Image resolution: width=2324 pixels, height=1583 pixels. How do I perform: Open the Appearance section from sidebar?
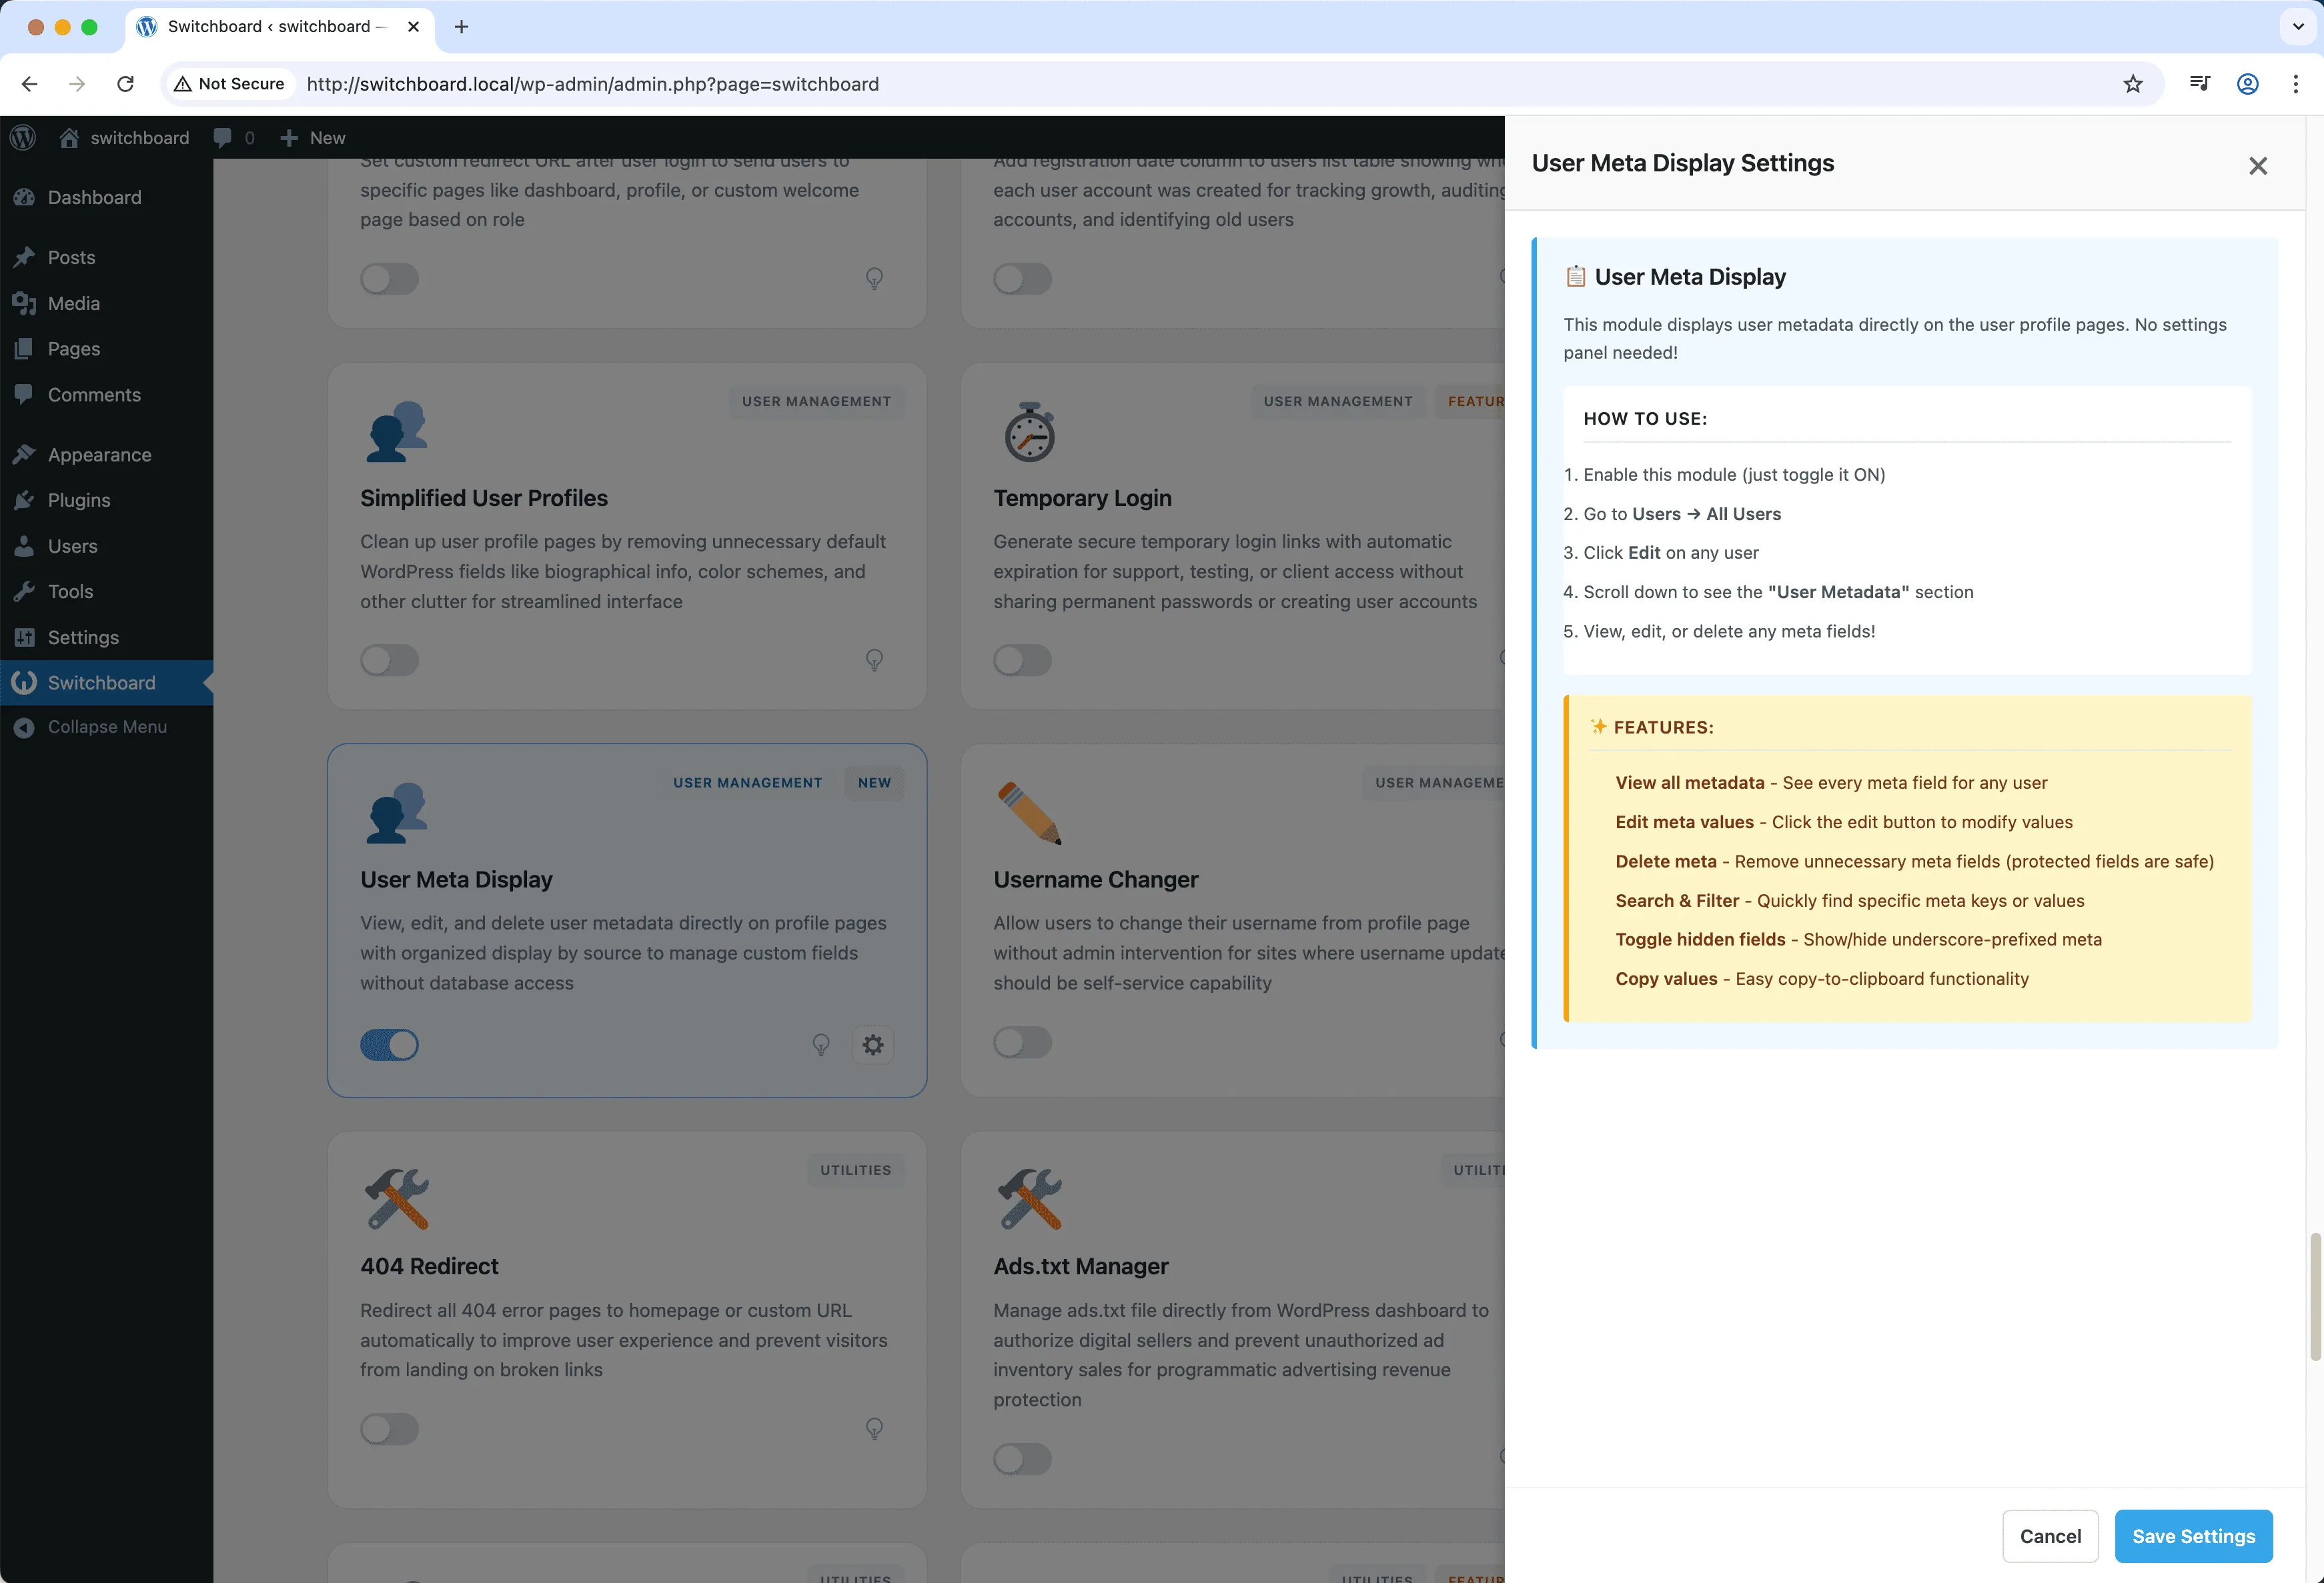pyautogui.click(x=99, y=455)
